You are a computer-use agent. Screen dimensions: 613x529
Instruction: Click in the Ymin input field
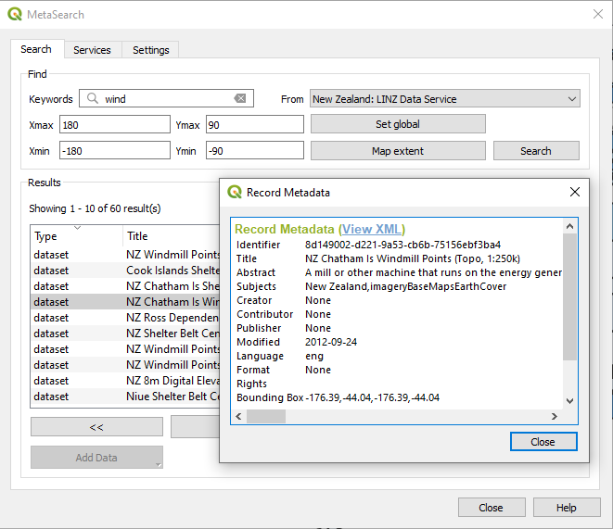(x=254, y=151)
